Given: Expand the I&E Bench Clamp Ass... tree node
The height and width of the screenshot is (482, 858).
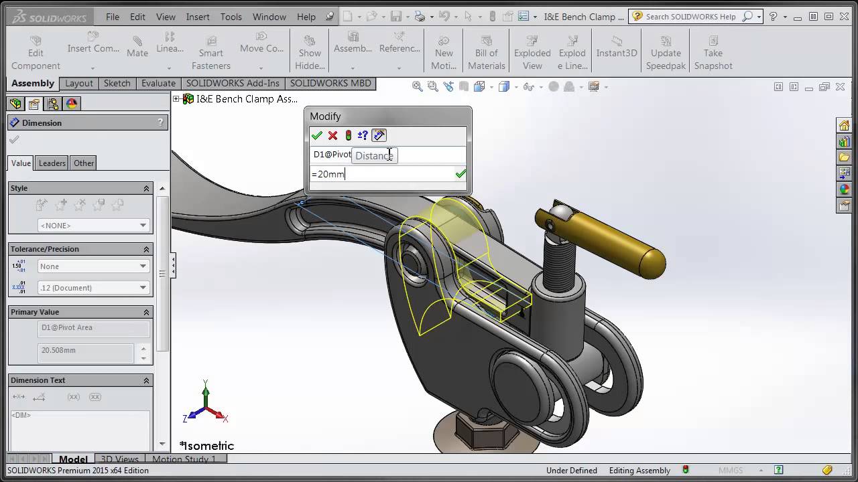Looking at the screenshot, I should (177, 99).
